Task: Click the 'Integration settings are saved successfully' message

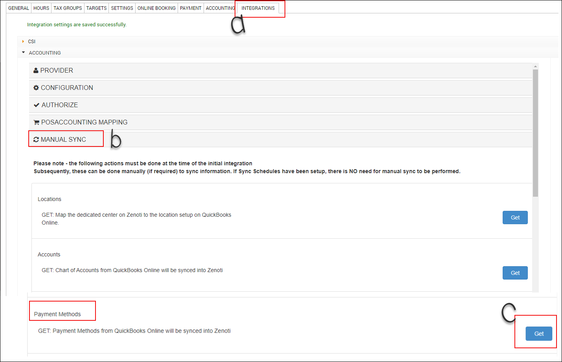Action: [77, 24]
